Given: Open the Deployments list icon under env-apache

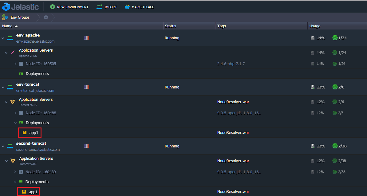Looking at the screenshot, I should point(21,73).
